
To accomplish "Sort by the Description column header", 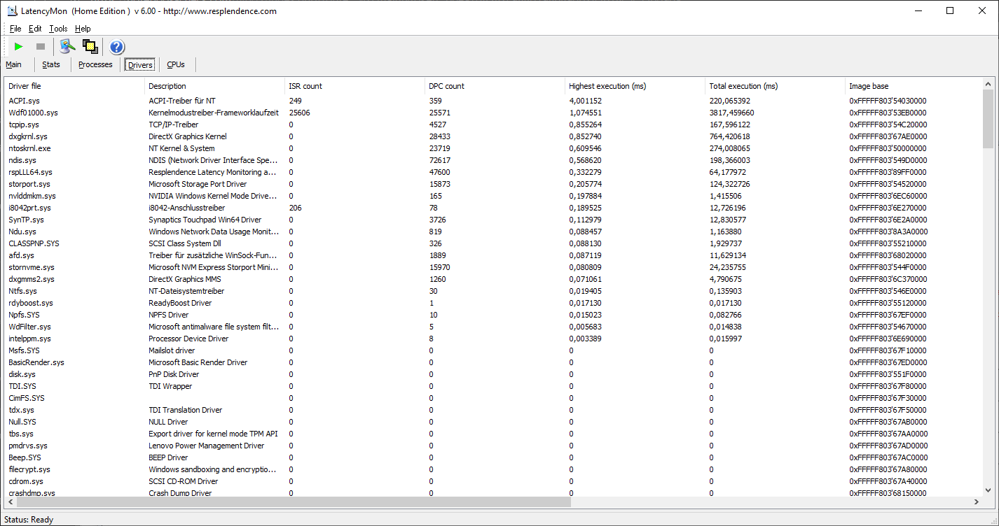I will [215, 86].
